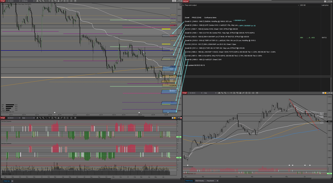333x183 pixels.
Task: Click red Chart label on PREP:Daily window
Action: point(185,93)
